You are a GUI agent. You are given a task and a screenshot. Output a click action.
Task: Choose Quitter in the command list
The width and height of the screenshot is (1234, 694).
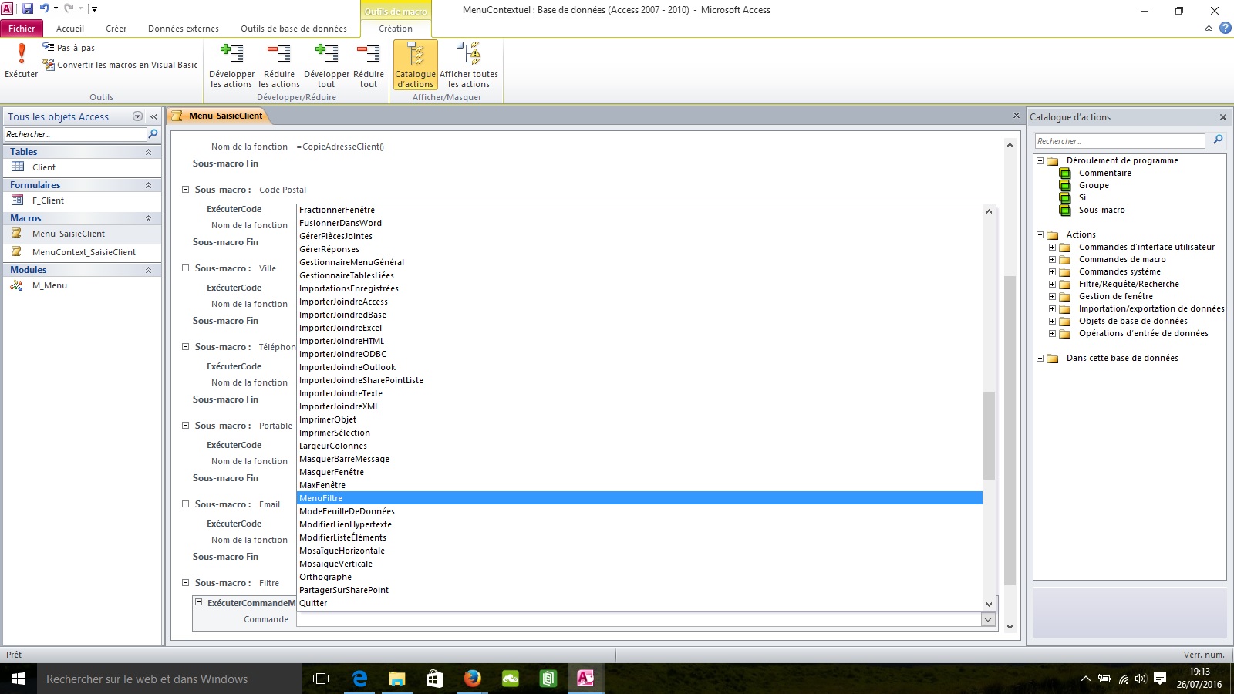639,603
